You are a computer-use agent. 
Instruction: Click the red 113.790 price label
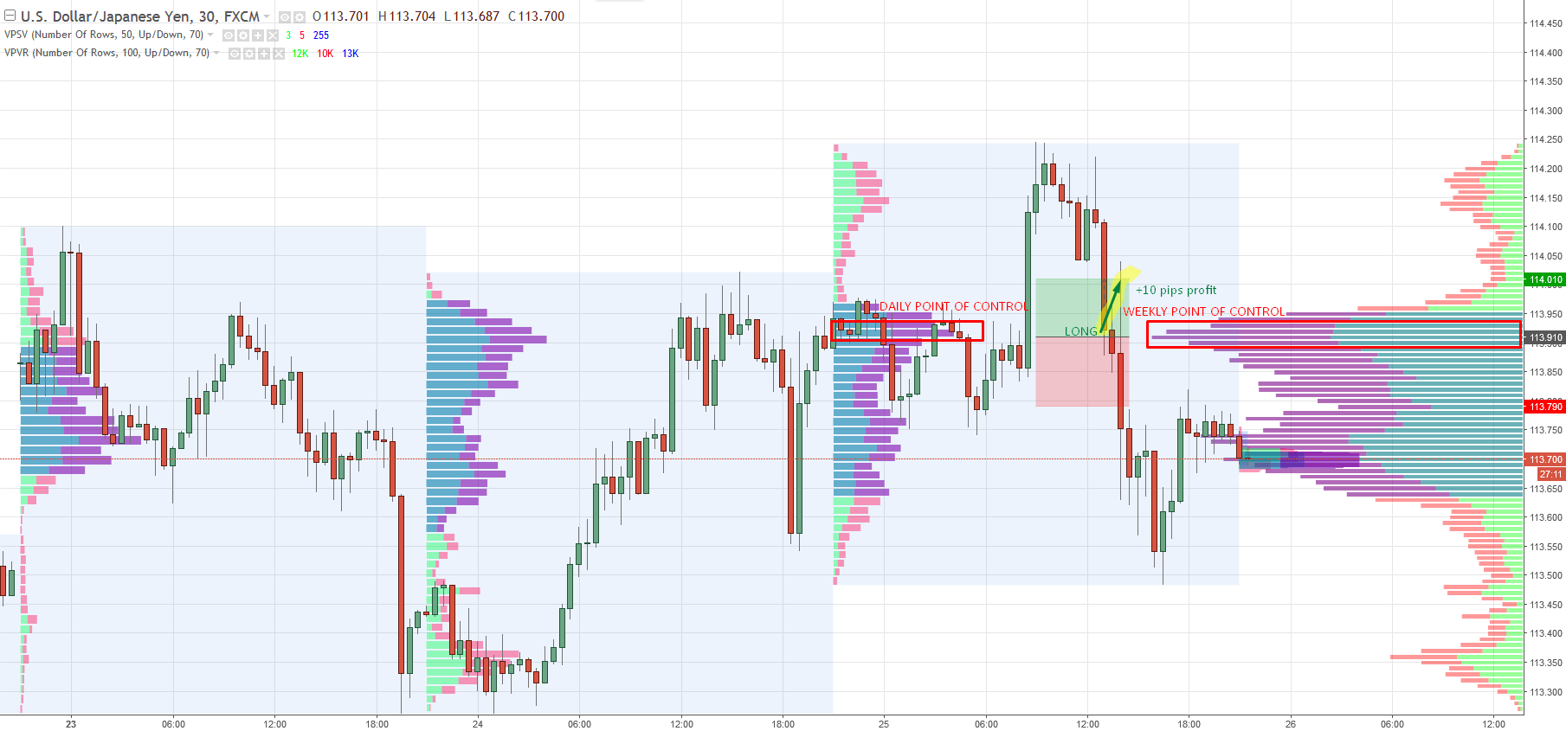click(x=1545, y=406)
